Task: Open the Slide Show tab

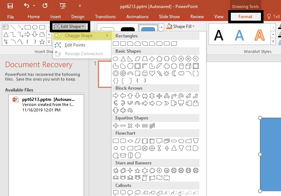Action: [169, 17]
